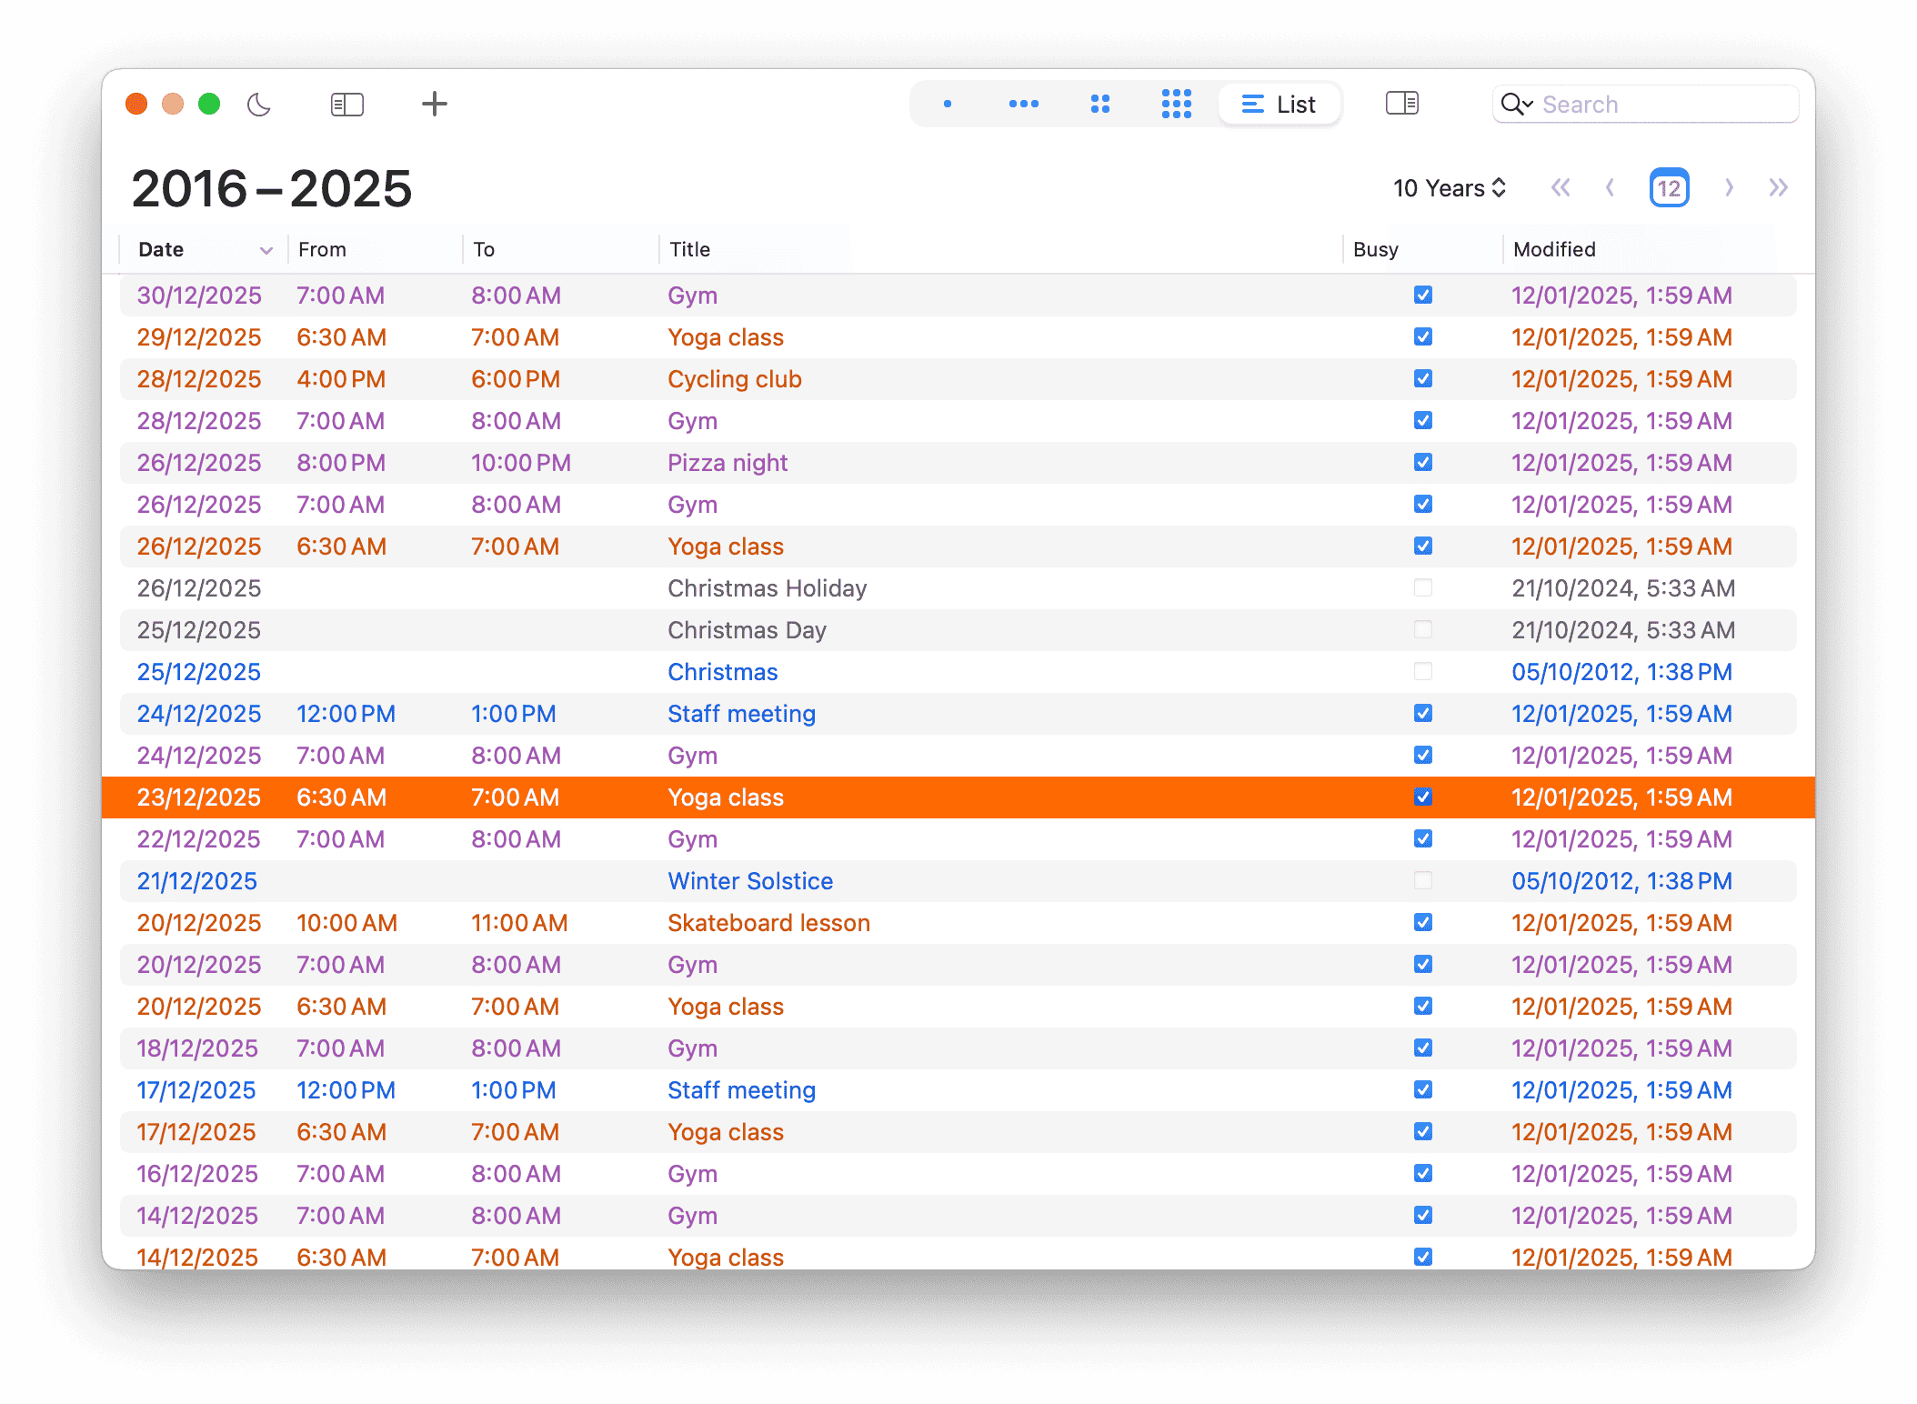Viewport: 1917px width, 1404px height.
Task: Open the event info panel icon
Action: [x=1401, y=104]
